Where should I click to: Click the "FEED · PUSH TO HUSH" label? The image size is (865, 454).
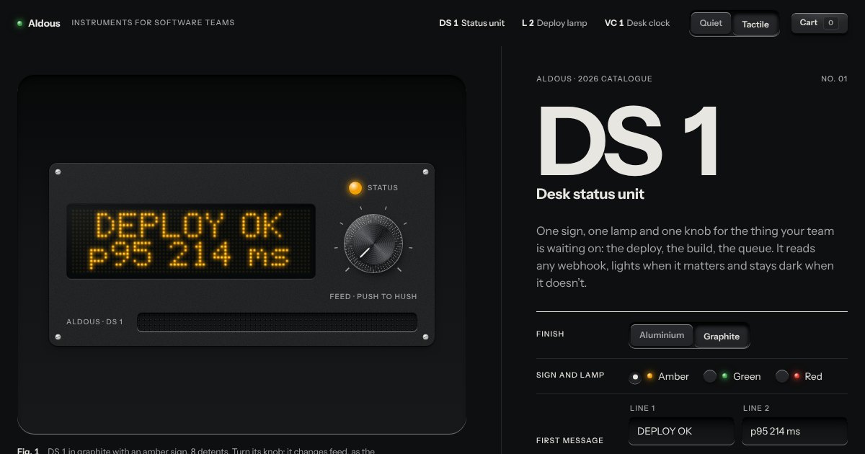(373, 296)
